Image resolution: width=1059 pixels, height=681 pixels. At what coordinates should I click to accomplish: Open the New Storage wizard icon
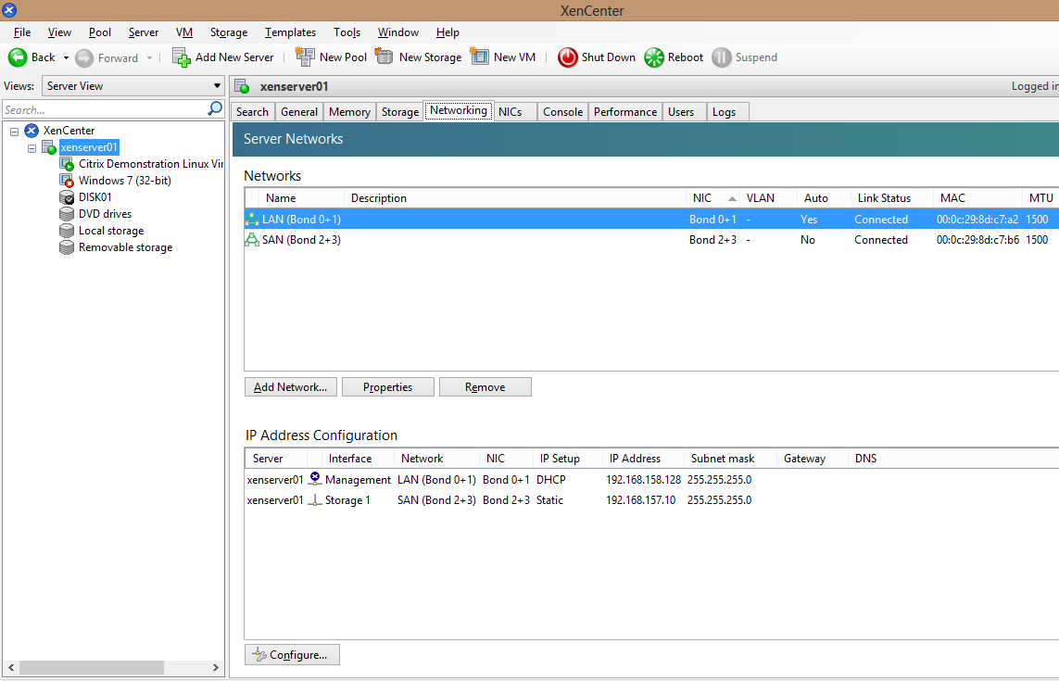(385, 57)
